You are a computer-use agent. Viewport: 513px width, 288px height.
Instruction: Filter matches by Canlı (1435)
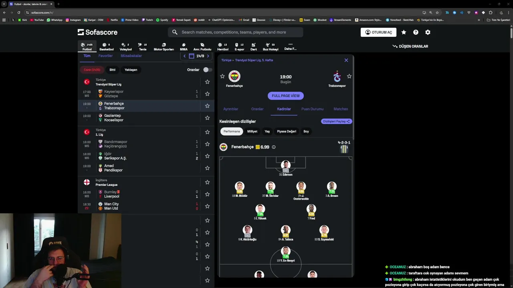pos(92,70)
